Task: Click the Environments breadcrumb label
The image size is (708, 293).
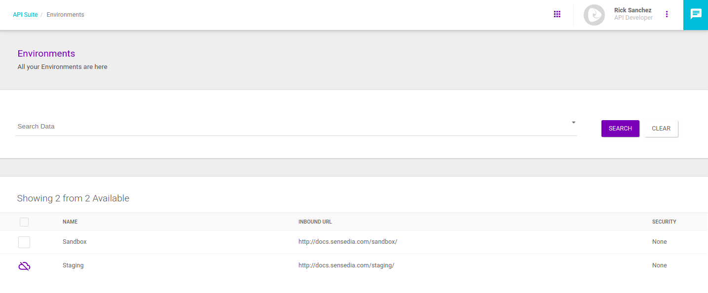Action: pos(65,14)
